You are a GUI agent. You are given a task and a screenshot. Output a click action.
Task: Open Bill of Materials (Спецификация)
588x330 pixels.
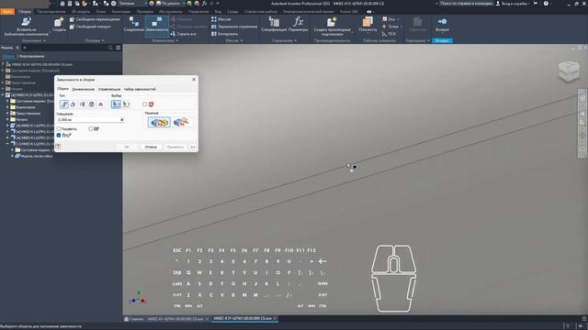(x=274, y=25)
